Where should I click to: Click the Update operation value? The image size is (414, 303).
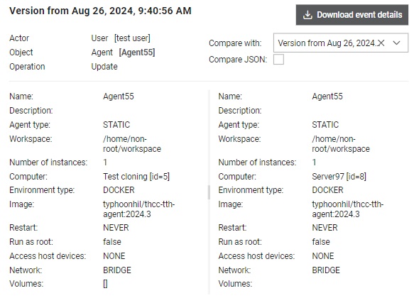tap(104, 67)
